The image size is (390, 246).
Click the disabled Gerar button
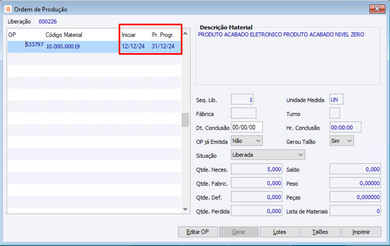click(239, 232)
